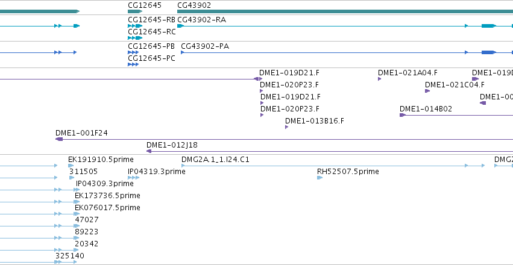Viewport: 513px width, 265px height.
Task: Select the CG12645-PC protein arrows
Action: click(133, 64)
